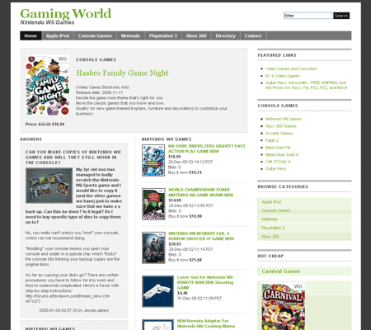This screenshot has width=371, height=330.
Task: Open Call Of Duty 4 sidebar link
Action: pos(278,162)
